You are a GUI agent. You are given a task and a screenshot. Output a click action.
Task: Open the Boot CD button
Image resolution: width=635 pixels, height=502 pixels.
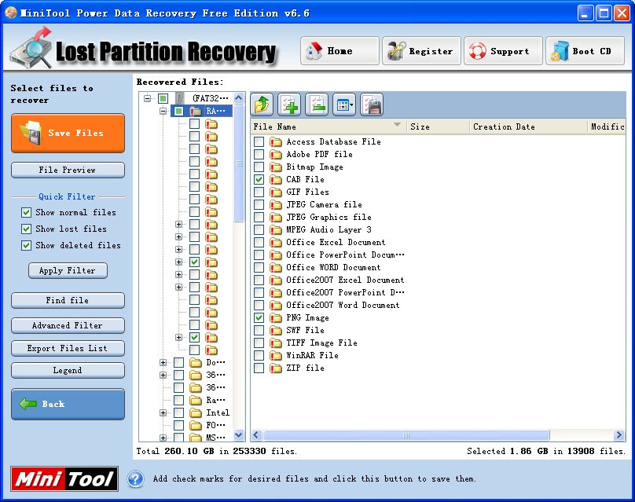pos(585,51)
